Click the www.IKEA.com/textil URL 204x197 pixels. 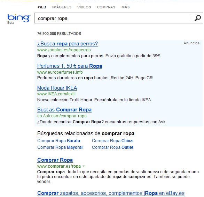[56, 94]
